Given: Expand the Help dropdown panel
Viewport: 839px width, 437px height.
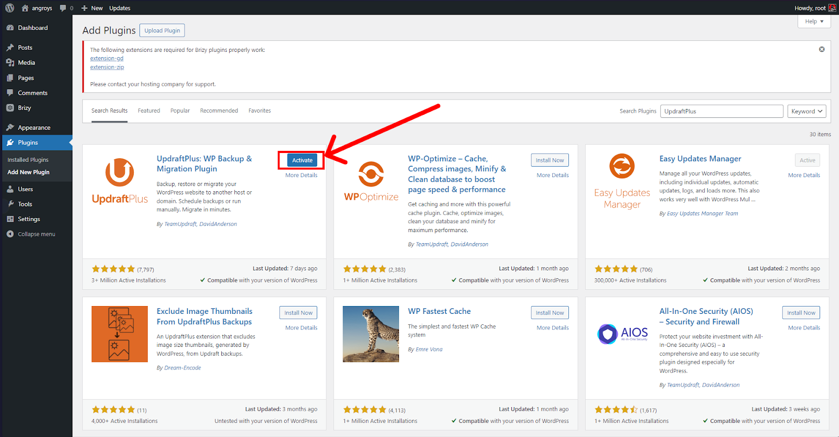Looking at the screenshot, I should coord(814,21).
